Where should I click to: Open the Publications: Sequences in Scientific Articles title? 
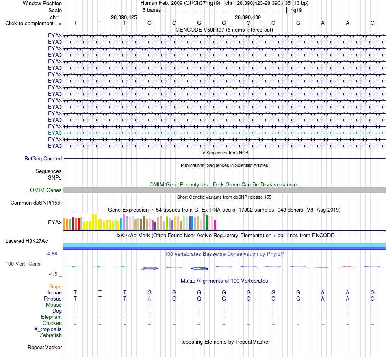click(224, 165)
